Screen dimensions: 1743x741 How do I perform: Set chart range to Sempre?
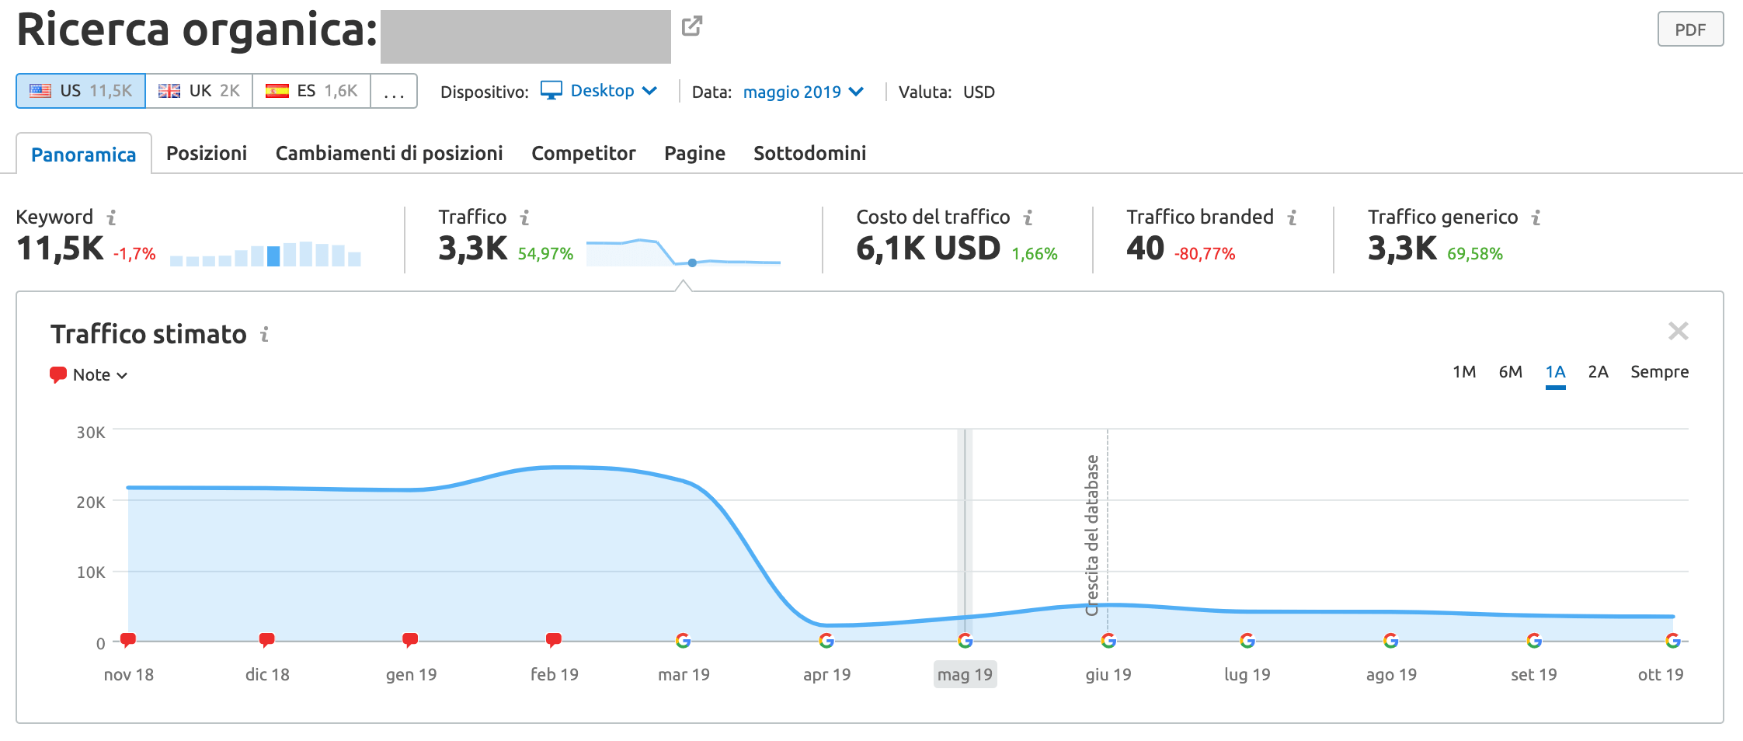1660,372
